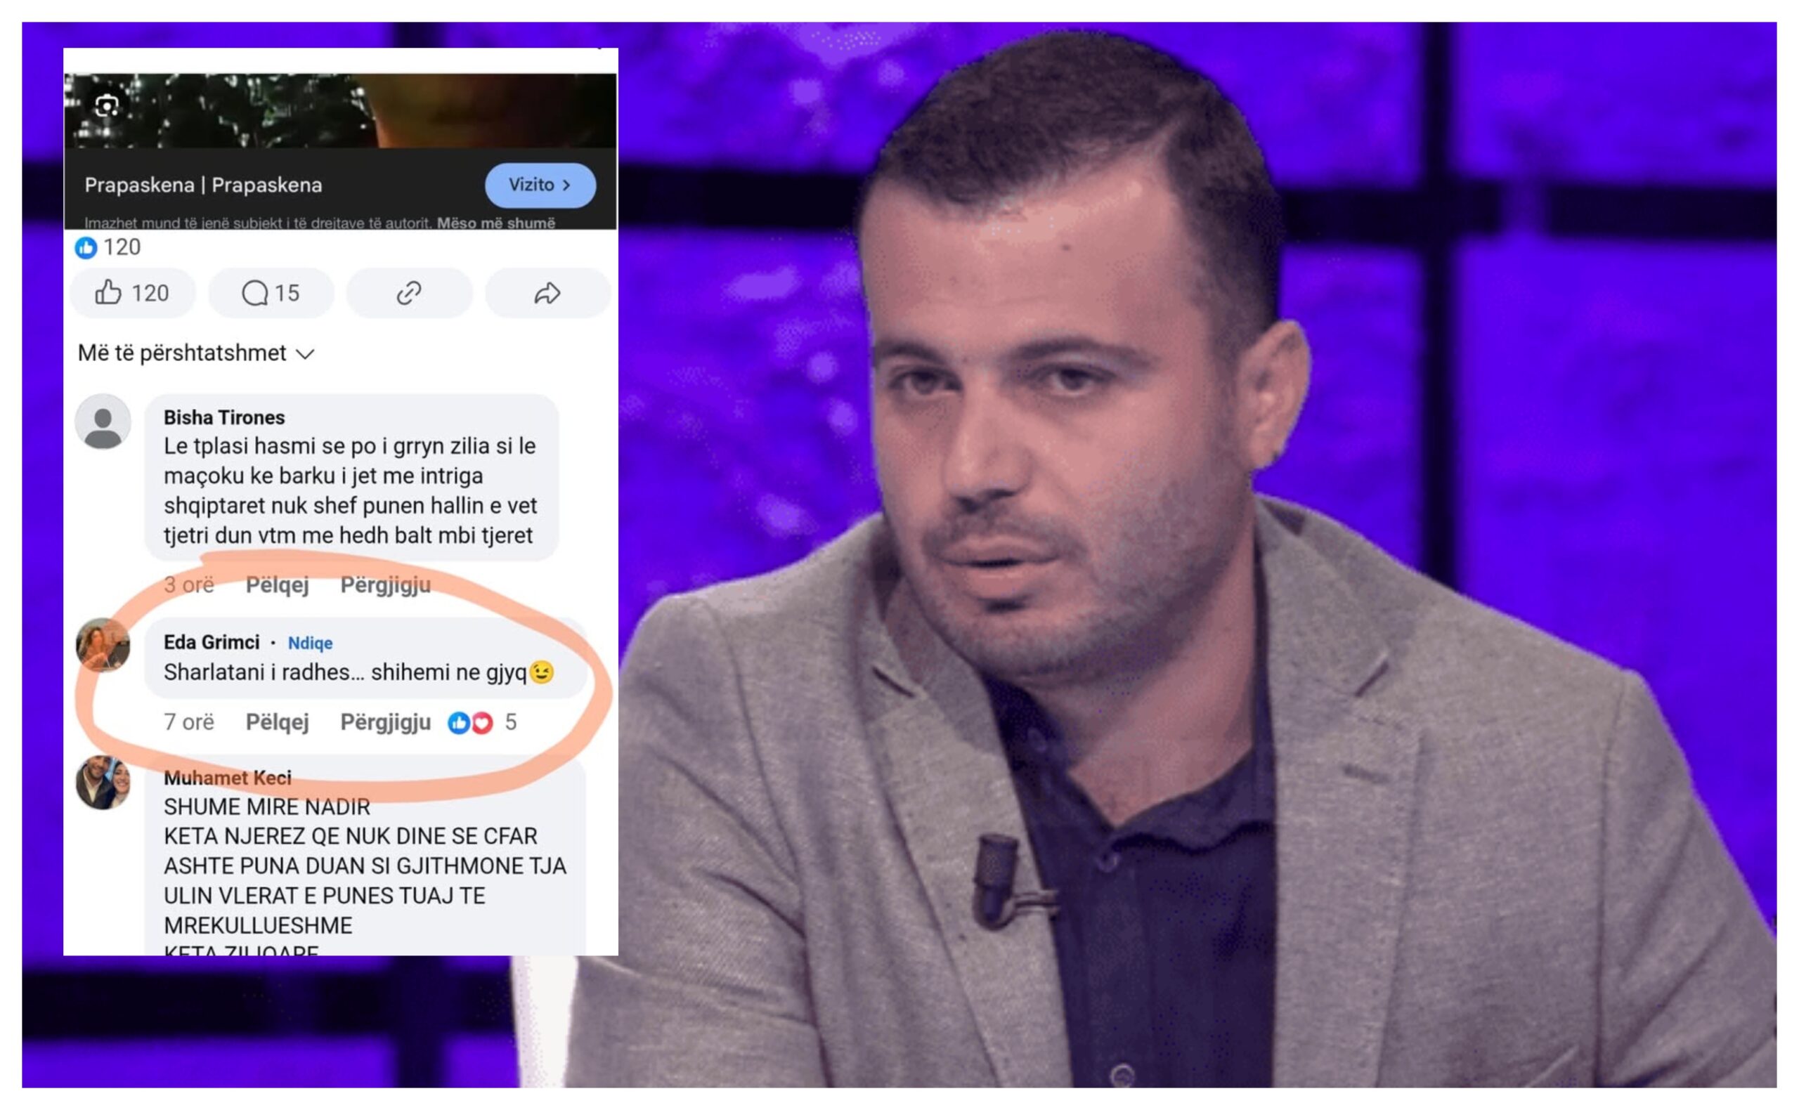Viewport: 1799px width, 1110px height.
Task: View reactions on Eda Grimci's comment
Action: click(x=482, y=722)
